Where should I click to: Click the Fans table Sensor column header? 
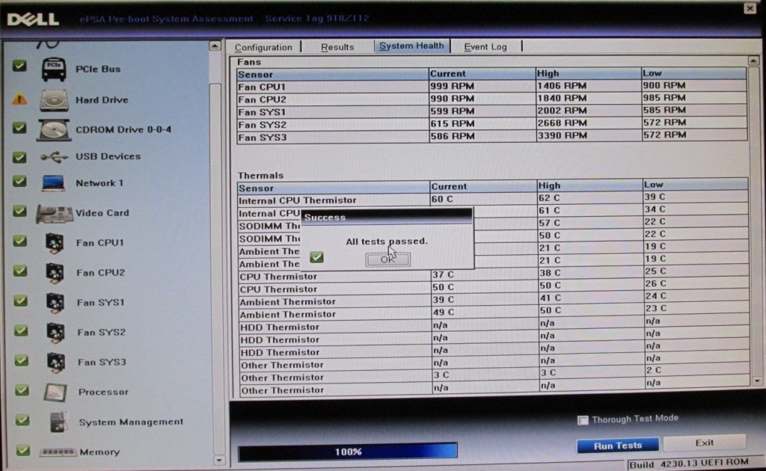click(x=332, y=75)
